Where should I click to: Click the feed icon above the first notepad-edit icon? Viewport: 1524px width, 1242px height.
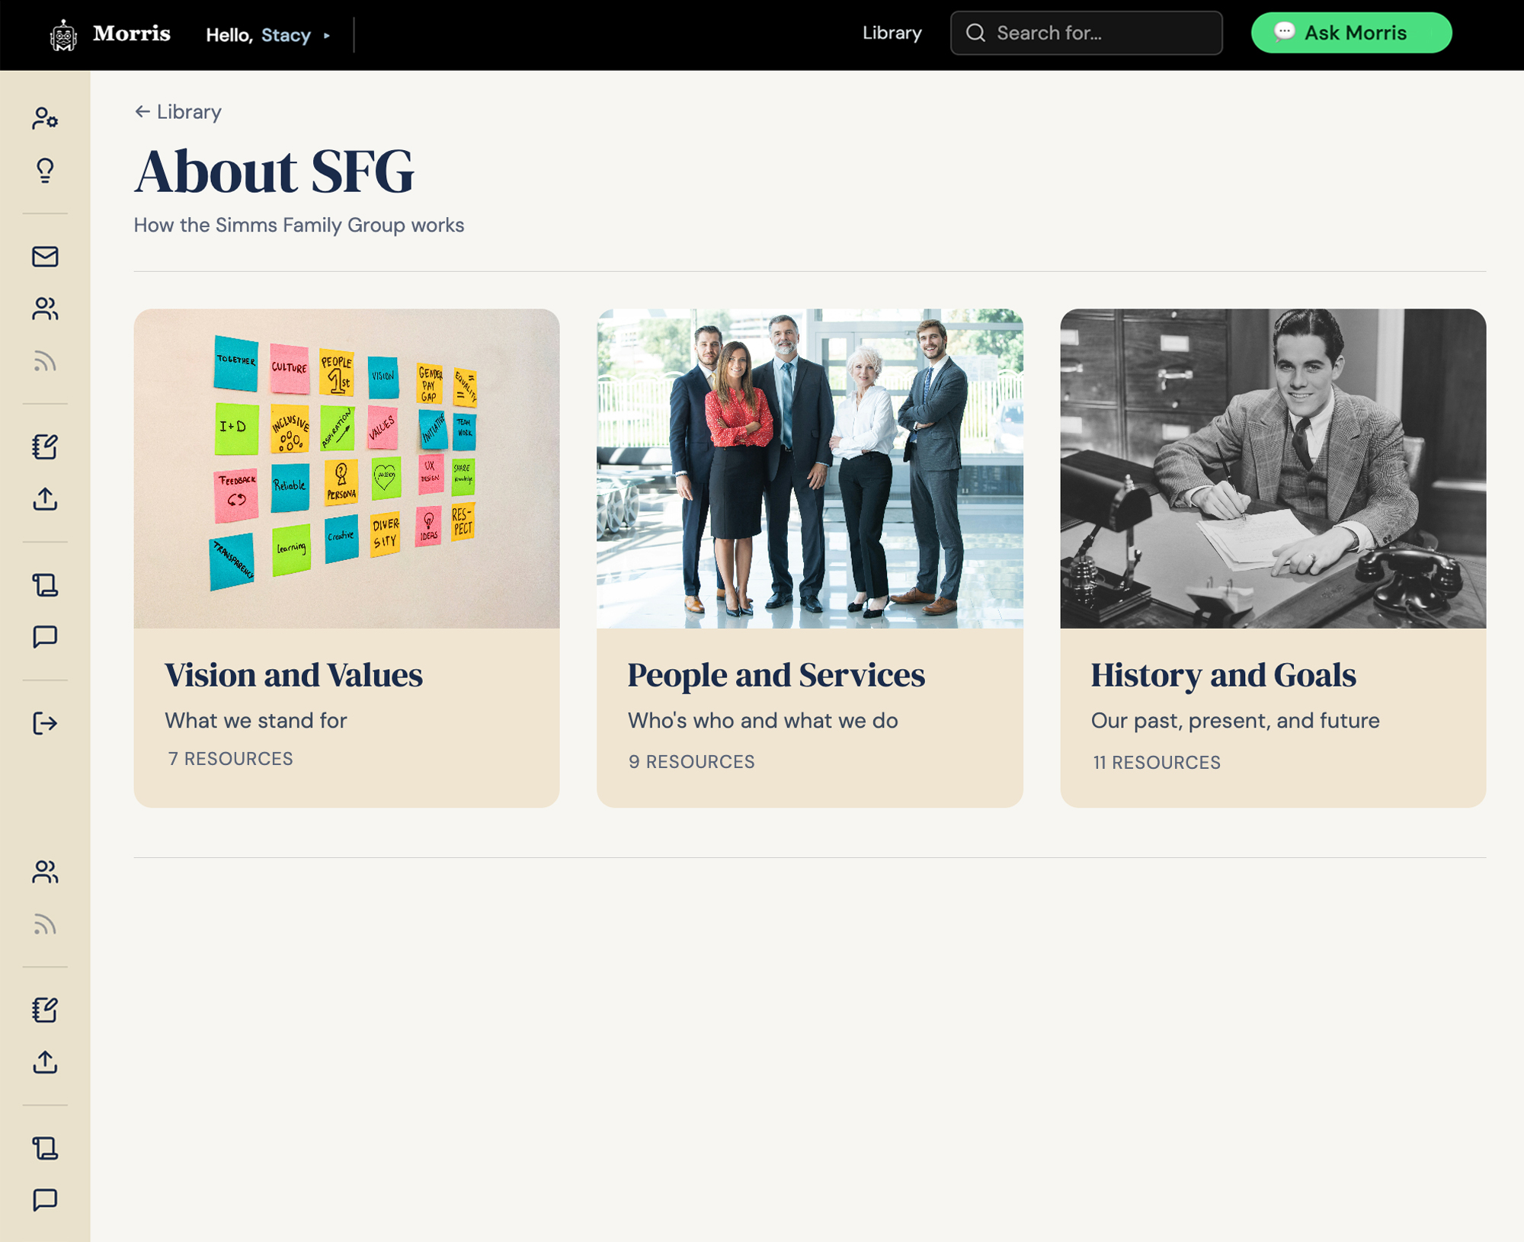point(45,361)
